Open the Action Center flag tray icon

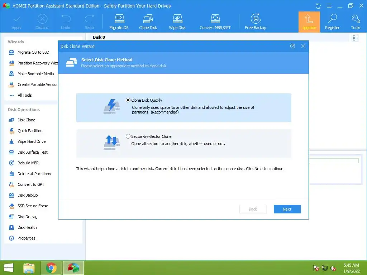coord(316,268)
